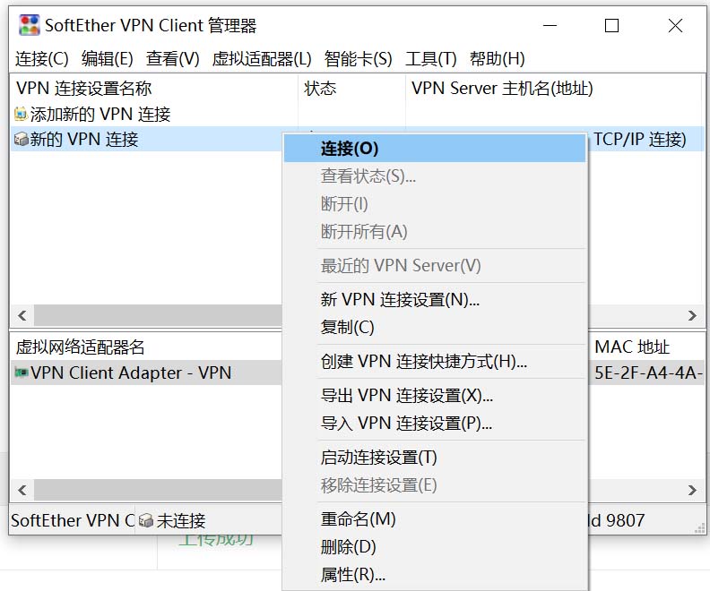The image size is (710, 591).
Task: Choose 复制(C) in the context menu
Action: coord(348,328)
